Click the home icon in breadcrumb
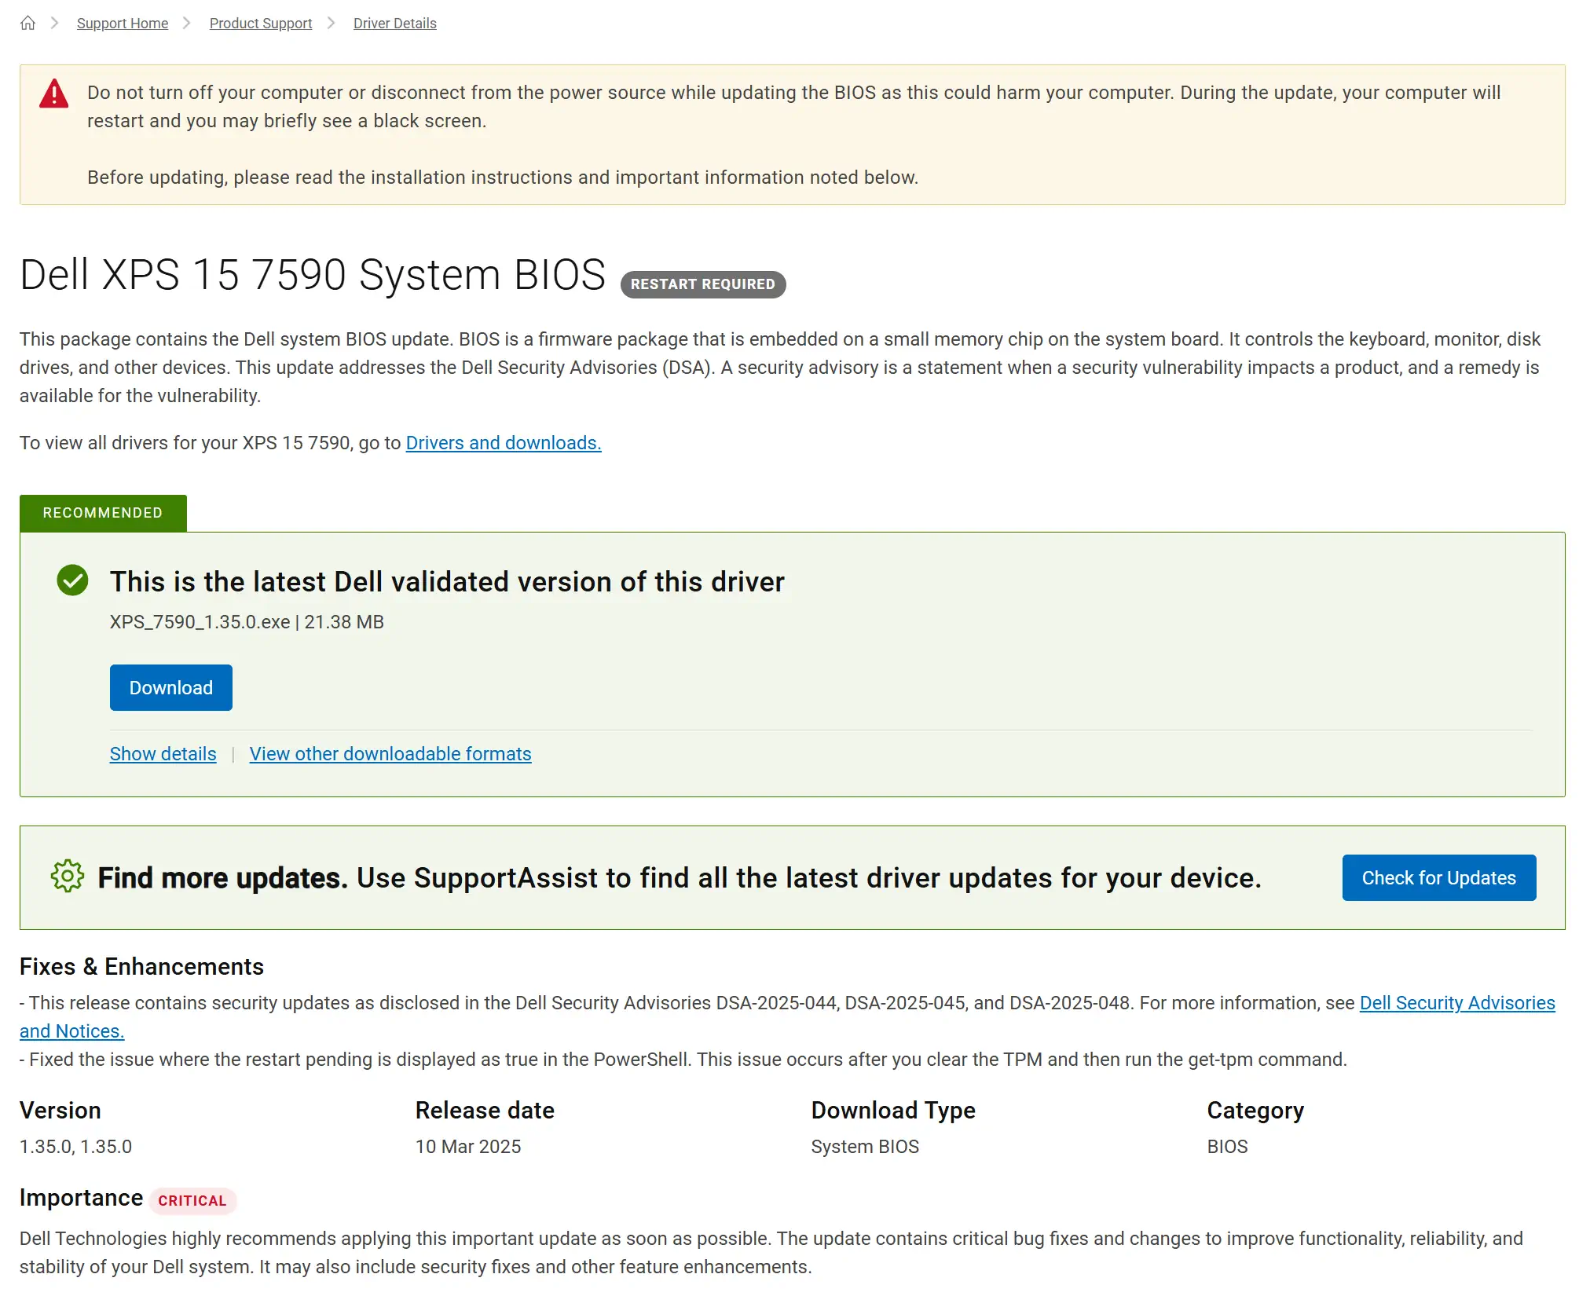 tap(27, 23)
